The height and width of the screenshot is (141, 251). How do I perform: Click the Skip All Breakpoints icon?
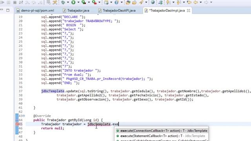(55, 2)
